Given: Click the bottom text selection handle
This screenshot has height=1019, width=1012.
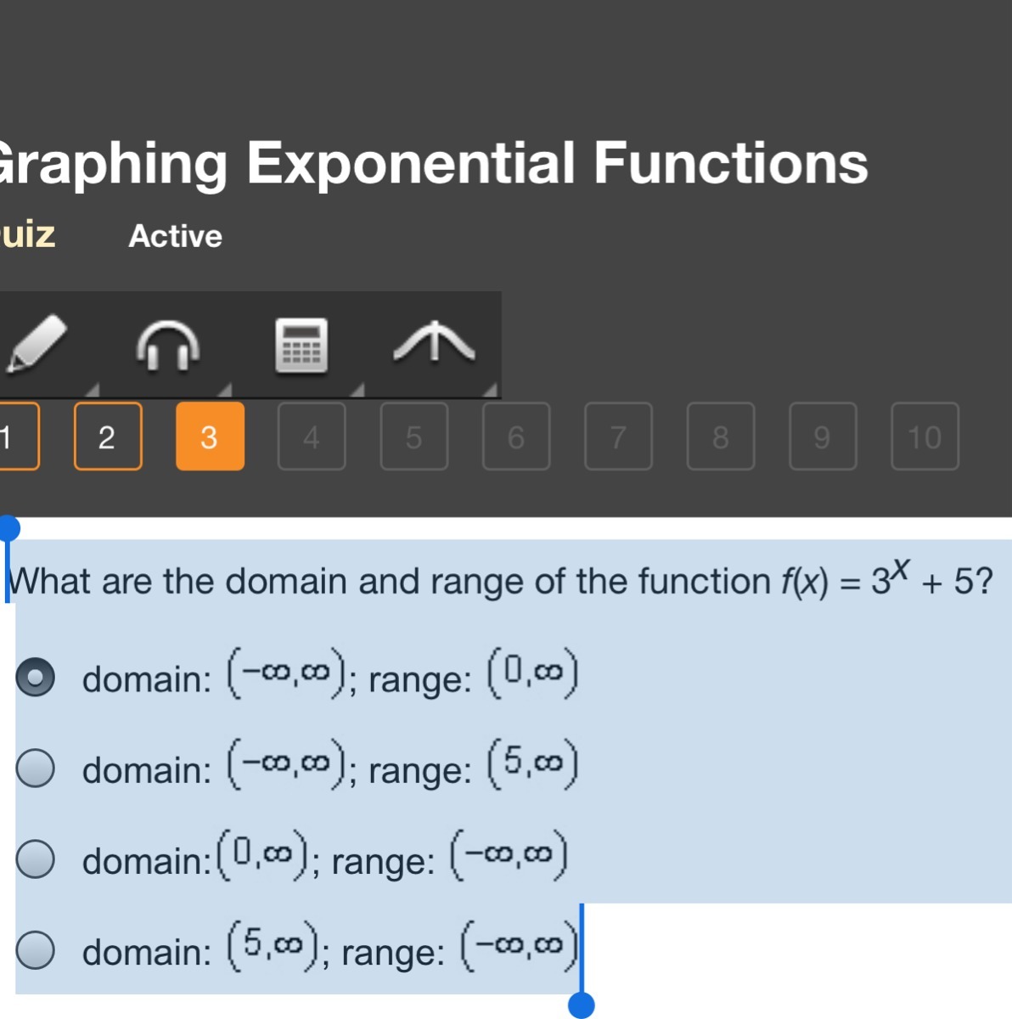Looking at the screenshot, I should coord(582,1005).
